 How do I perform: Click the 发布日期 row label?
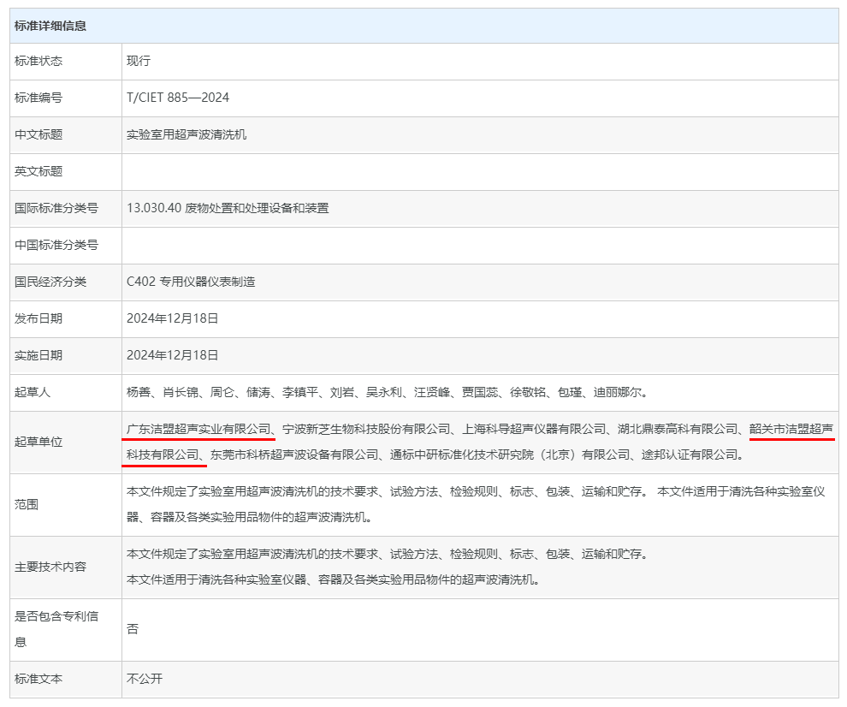coord(38,318)
